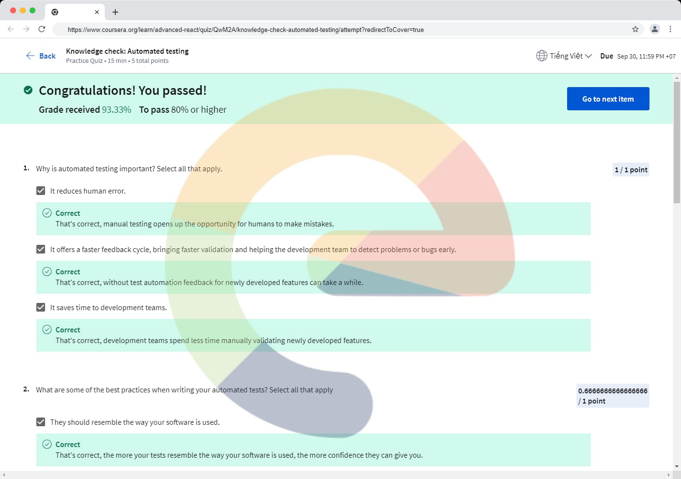Image resolution: width=681 pixels, height=479 pixels.
Task: Reload the page with refresh icon
Action: (x=42, y=29)
